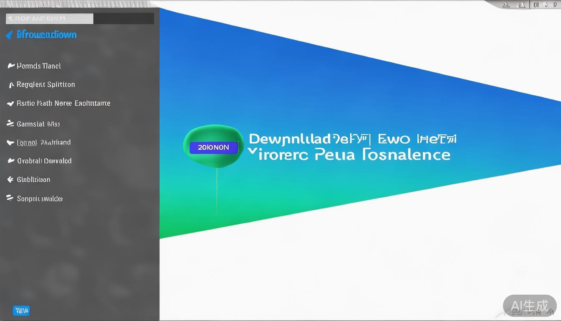Click the arrow icon beside "Glubltrticon"

tap(10, 180)
